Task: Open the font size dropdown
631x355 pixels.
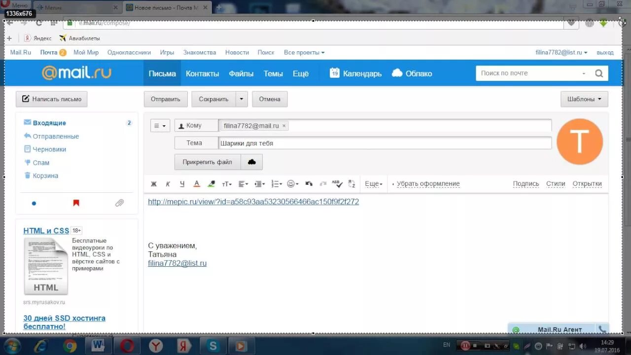Action: click(227, 184)
